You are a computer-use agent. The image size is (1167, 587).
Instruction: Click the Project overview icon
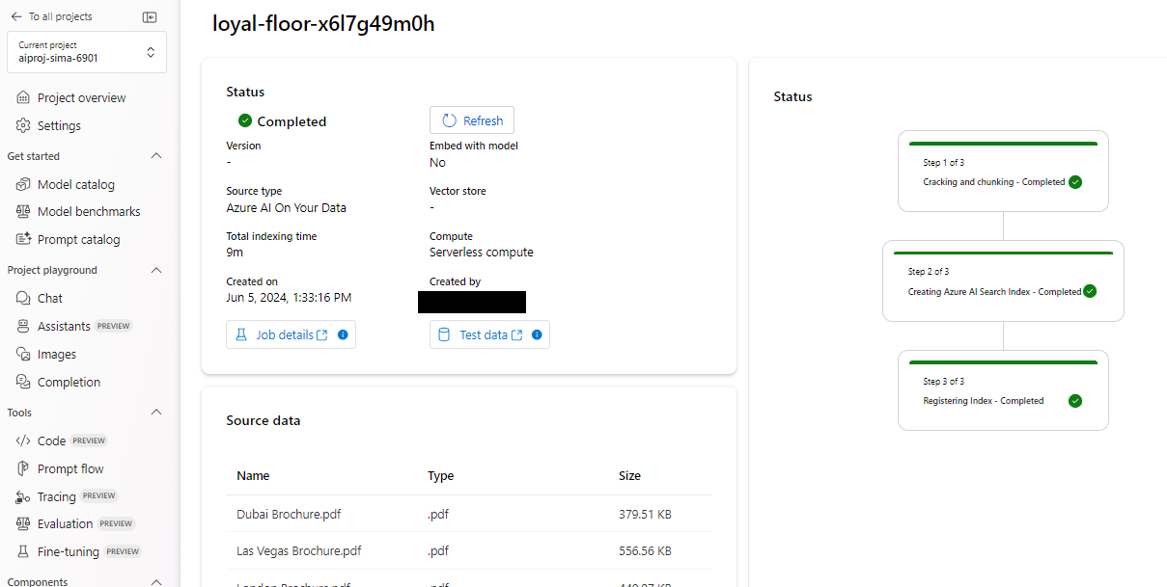[x=23, y=97]
